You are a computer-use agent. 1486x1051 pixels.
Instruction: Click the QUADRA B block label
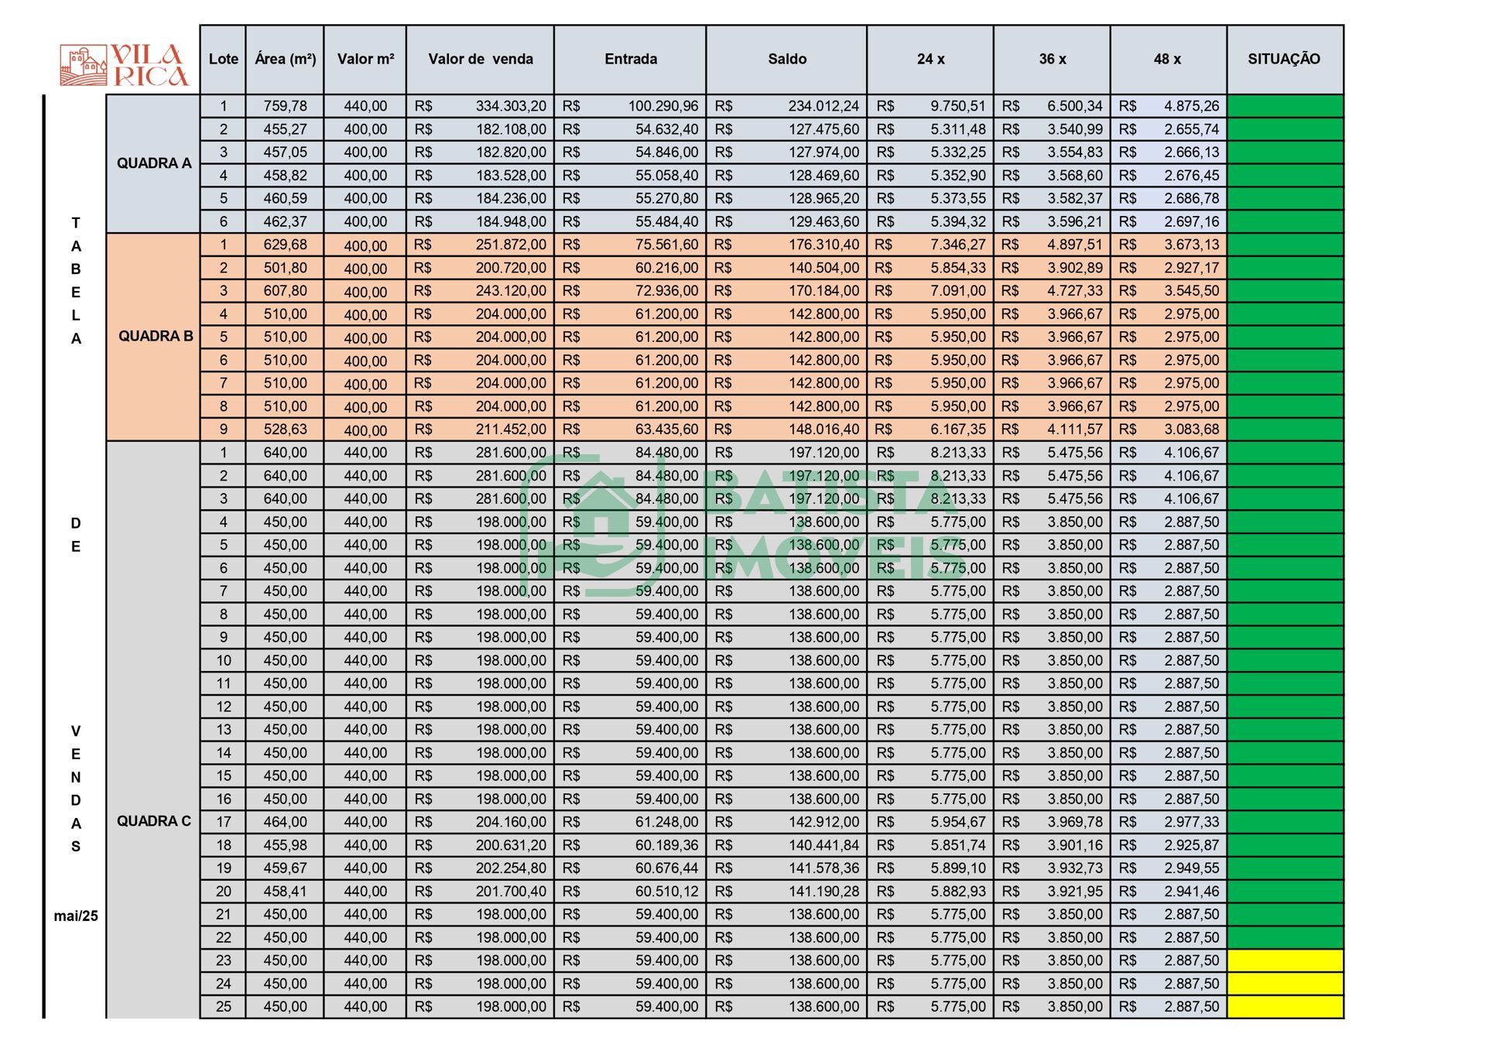(x=156, y=336)
